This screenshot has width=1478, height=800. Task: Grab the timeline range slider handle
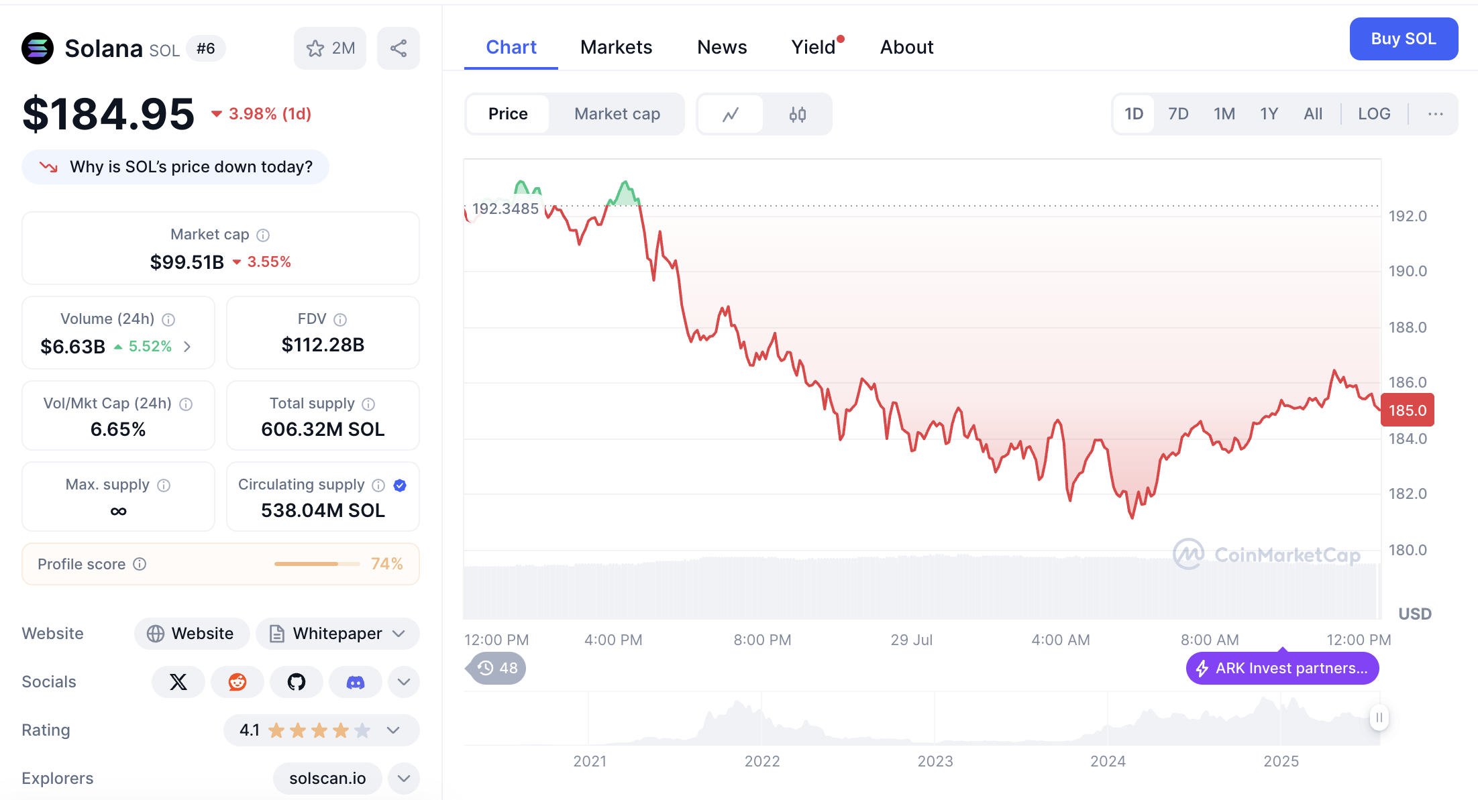click(x=1379, y=718)
